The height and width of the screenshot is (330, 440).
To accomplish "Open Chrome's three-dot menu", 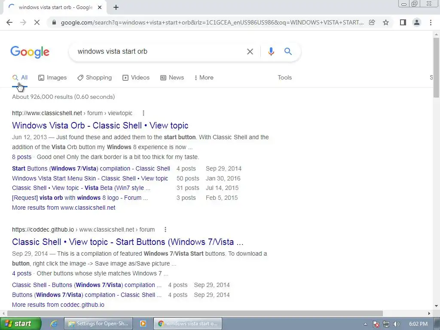I will [x=431, y=22].
